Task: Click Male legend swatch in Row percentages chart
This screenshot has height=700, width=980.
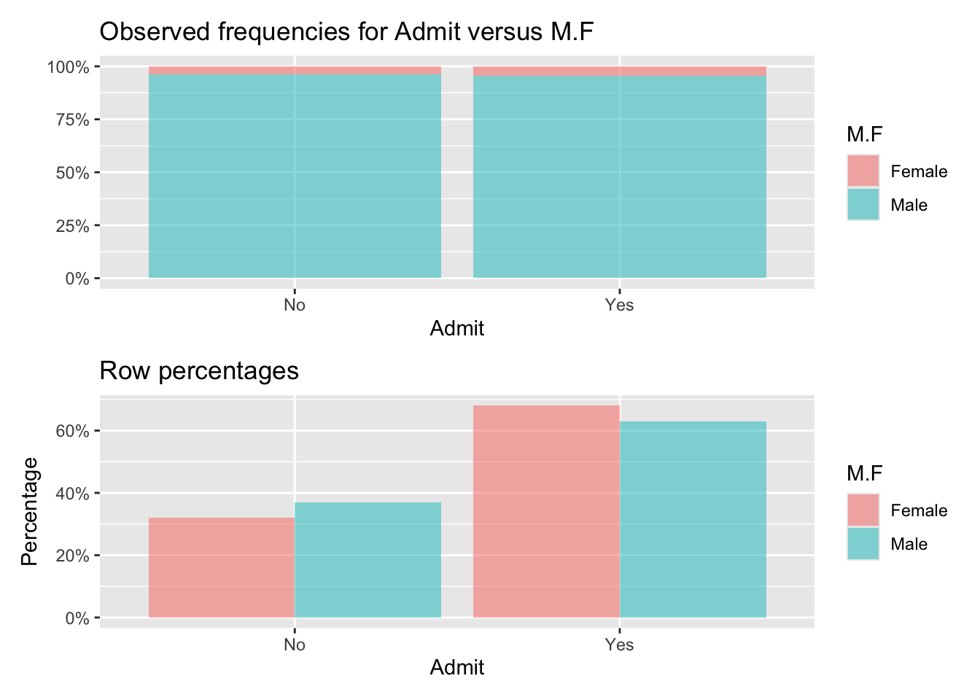Action: pos(863,543)
